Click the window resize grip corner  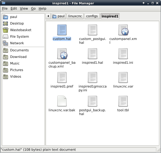(x=159, y=150)
